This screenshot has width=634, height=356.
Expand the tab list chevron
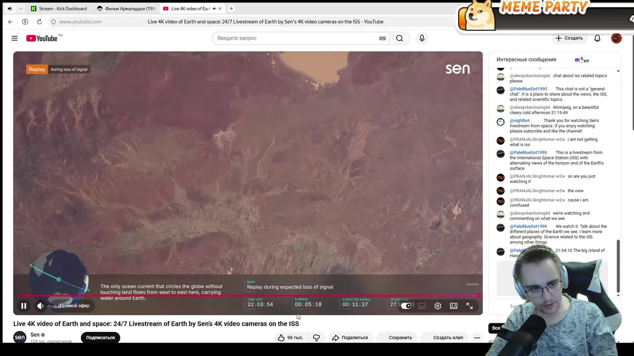tap(20, 8)
